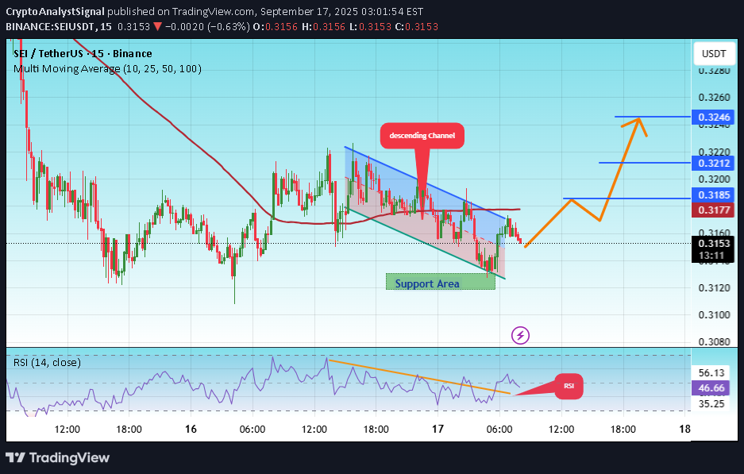Click the 0.3212 price level label
Image resolution: width=744 pixels, height=474 pixels.
pos(713,164)
